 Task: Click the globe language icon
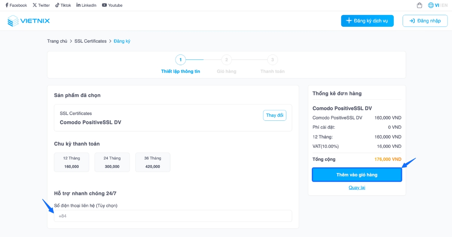[431, 5]
